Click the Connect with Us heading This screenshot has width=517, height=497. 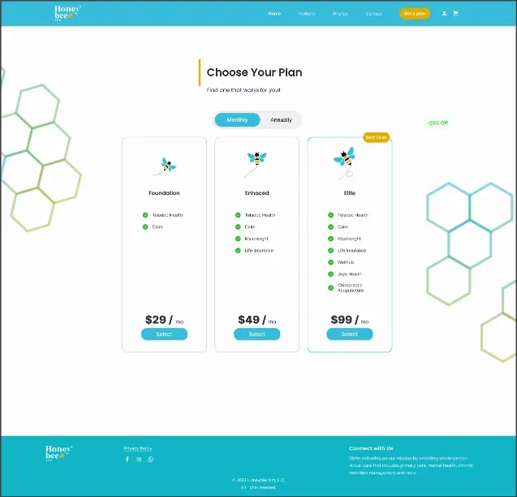pyautogui.click(x=371, y=448)
